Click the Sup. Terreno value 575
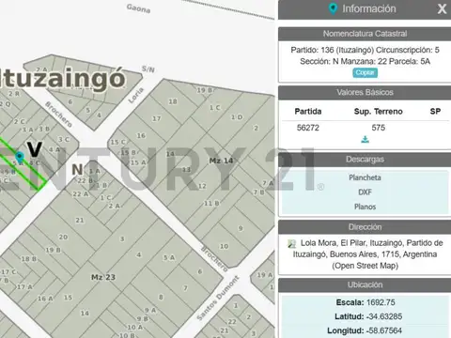The image size is (451, 338). click(x=379, y=128)
